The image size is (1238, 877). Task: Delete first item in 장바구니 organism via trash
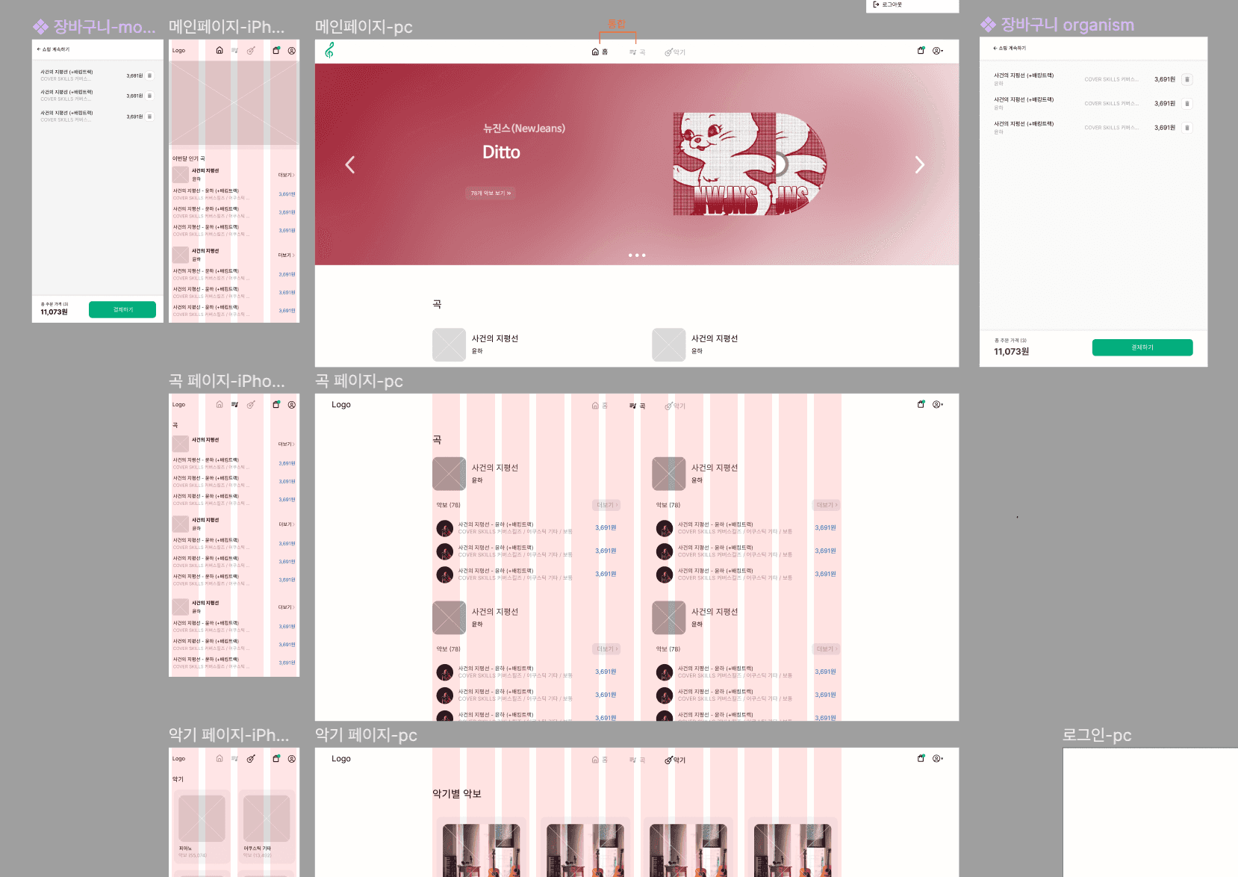point(1187,79)
